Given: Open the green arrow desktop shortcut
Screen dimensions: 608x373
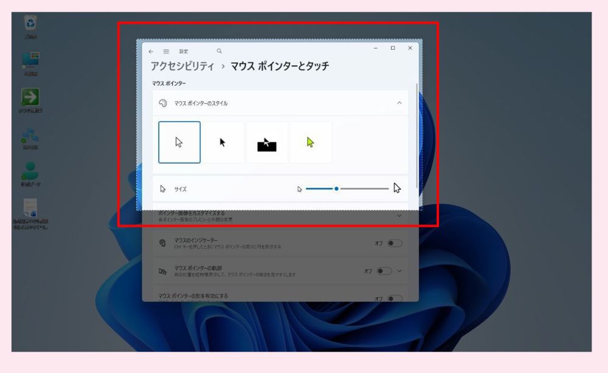Looking at the screenshot, I should [x=30, y=97].
